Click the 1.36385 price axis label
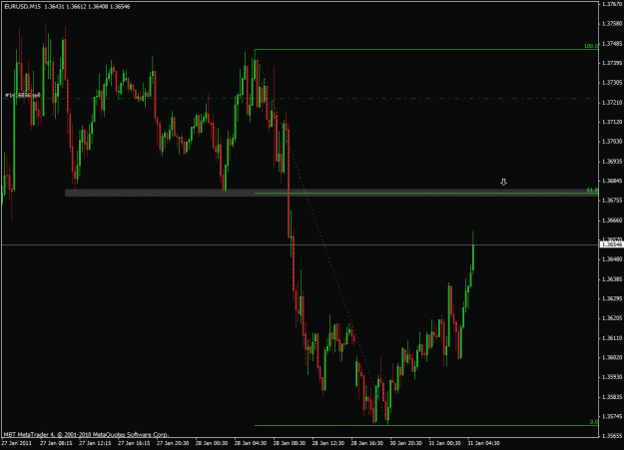This screenshot has height=450, width=624. pyautogui.click(x=612, y=279)
